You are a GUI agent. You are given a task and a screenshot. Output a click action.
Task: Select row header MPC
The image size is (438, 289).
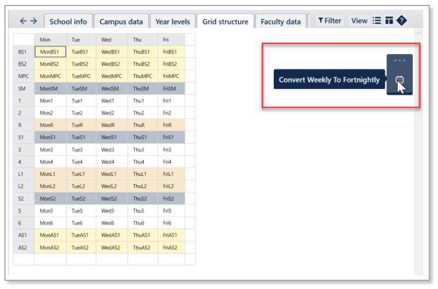[x=24, y=76]
